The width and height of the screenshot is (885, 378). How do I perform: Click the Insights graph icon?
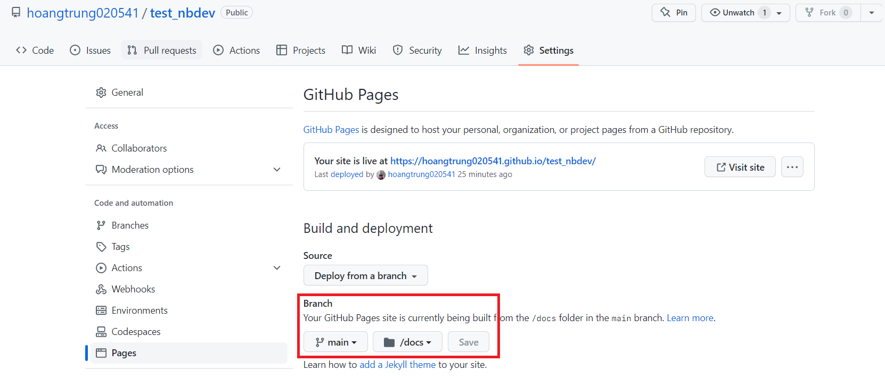click(x=464, y=50)
